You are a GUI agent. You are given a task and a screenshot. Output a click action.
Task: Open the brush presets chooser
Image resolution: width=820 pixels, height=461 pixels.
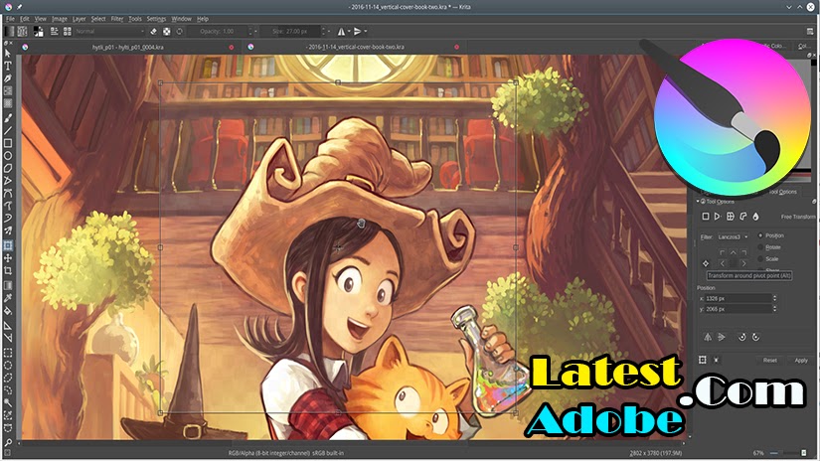(x=67, y=32)
